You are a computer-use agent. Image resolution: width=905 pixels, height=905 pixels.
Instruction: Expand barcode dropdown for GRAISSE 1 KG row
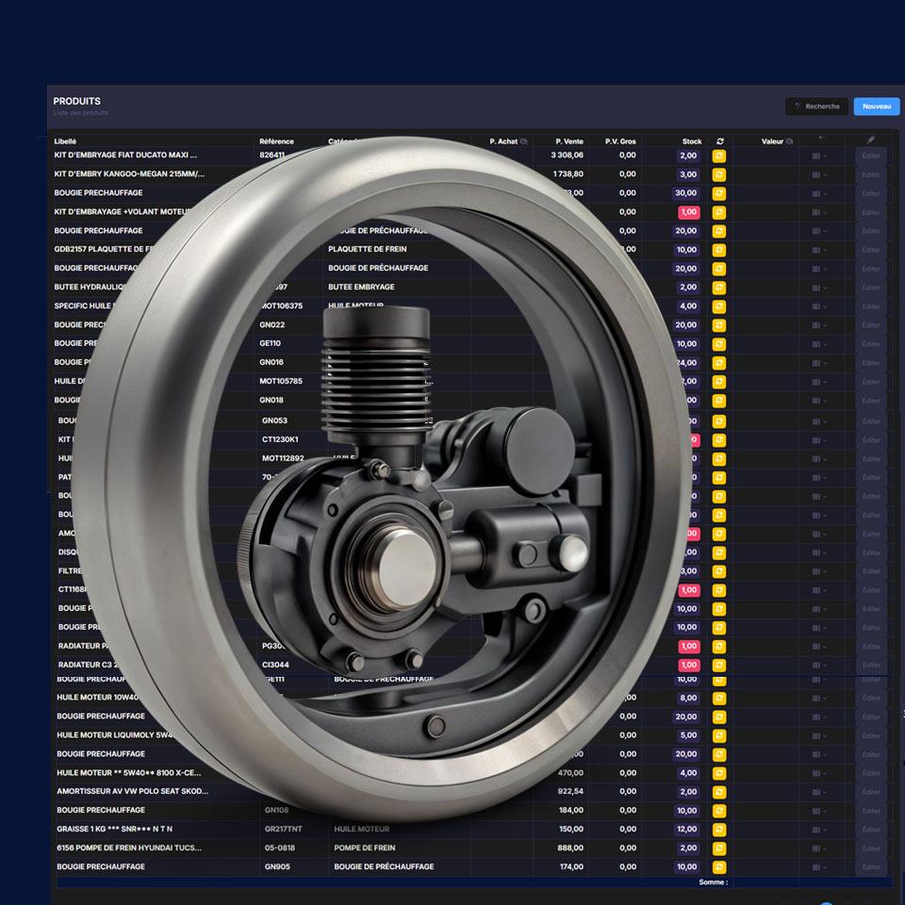point(819,829)
